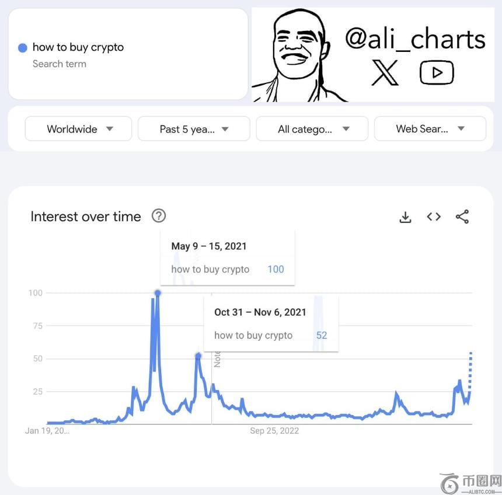Click the YouTube play icon
The width and height of the screenshot is (502, 495).
coord(437,73)
